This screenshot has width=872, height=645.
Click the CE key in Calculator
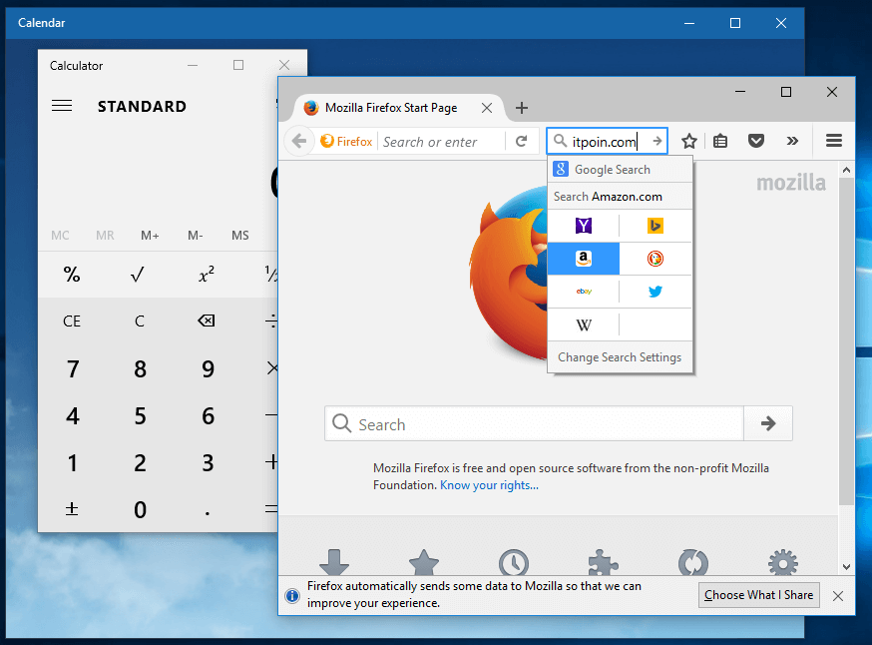click(x=72, y=322)
